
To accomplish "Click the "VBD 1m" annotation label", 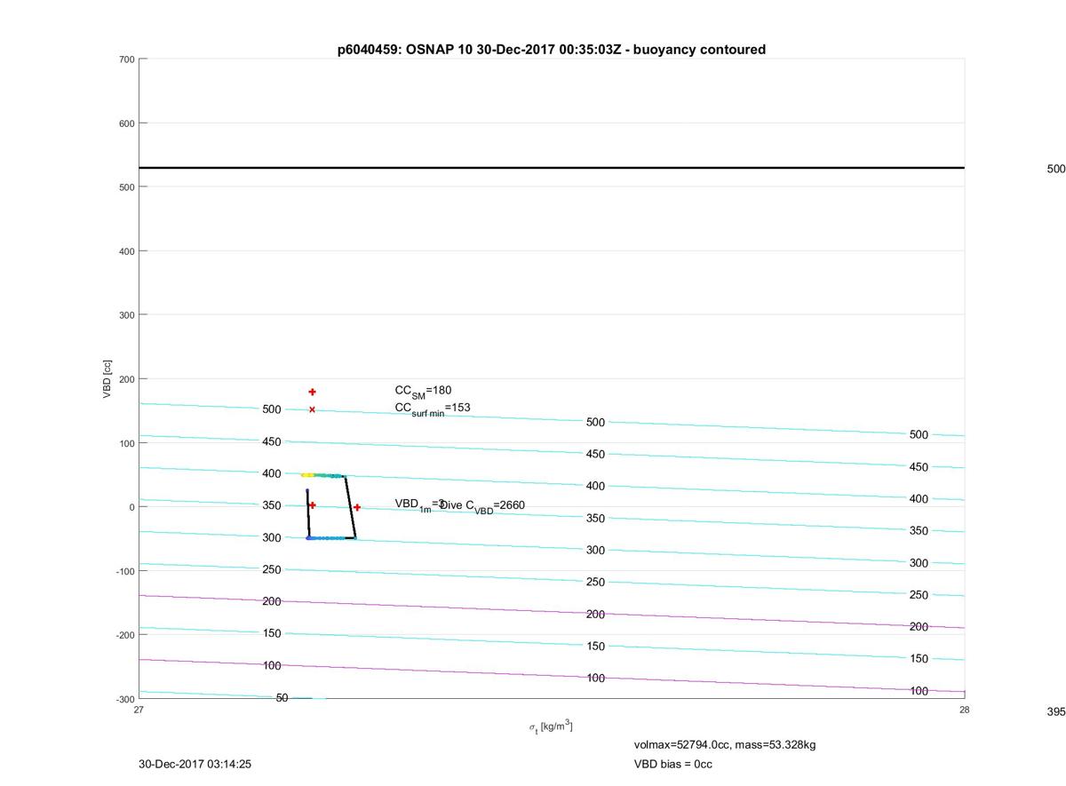I will pyautogui.click(x=413, y=505).
